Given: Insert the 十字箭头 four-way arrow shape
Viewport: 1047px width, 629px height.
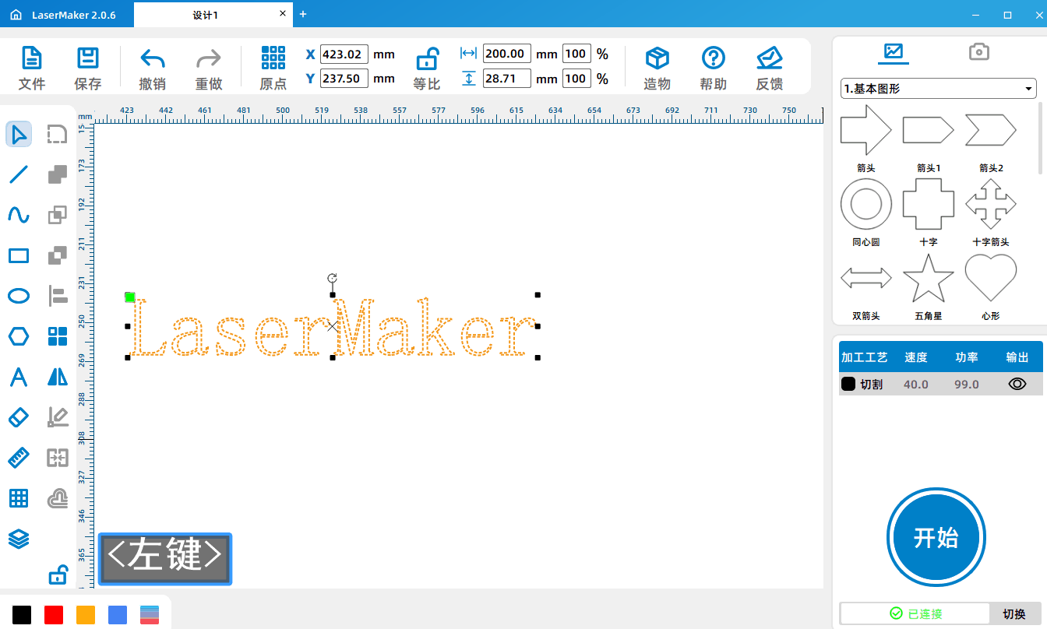Looking at the screenshot, I should point(991,204).
